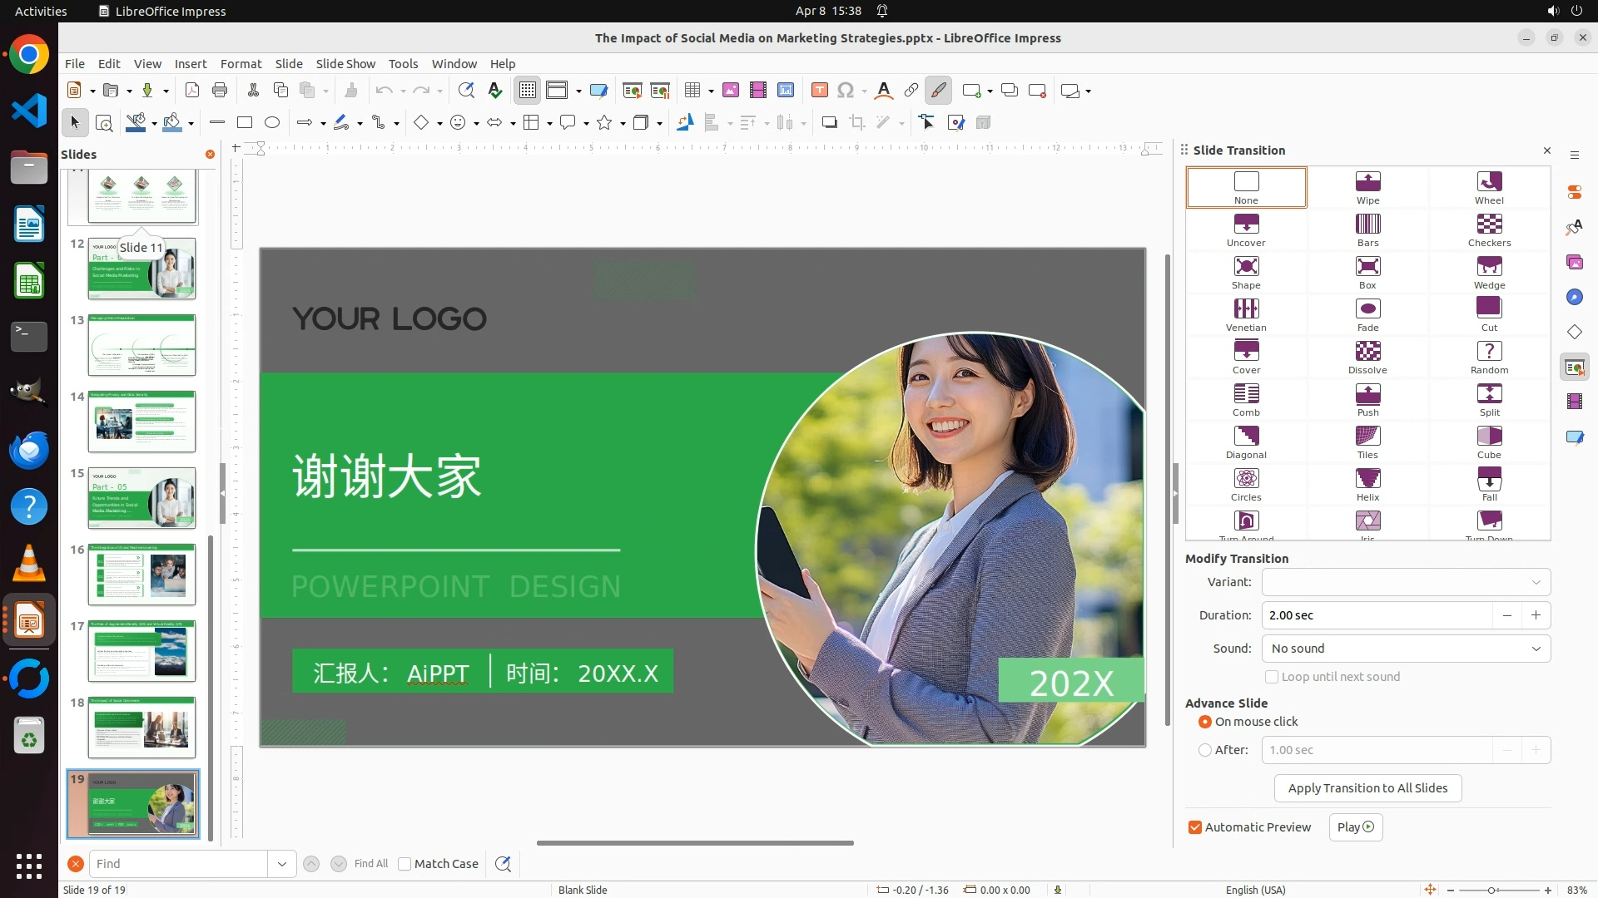
Task: Open the Sound dropdown
Action: pos(1406,649)
